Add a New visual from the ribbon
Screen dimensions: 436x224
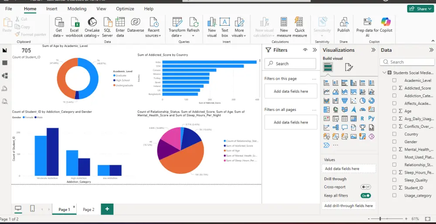pyautogui.click(x=212, y=27)
